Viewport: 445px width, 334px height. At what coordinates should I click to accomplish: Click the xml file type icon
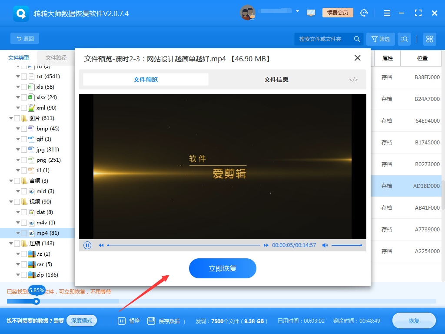point(31,108)
